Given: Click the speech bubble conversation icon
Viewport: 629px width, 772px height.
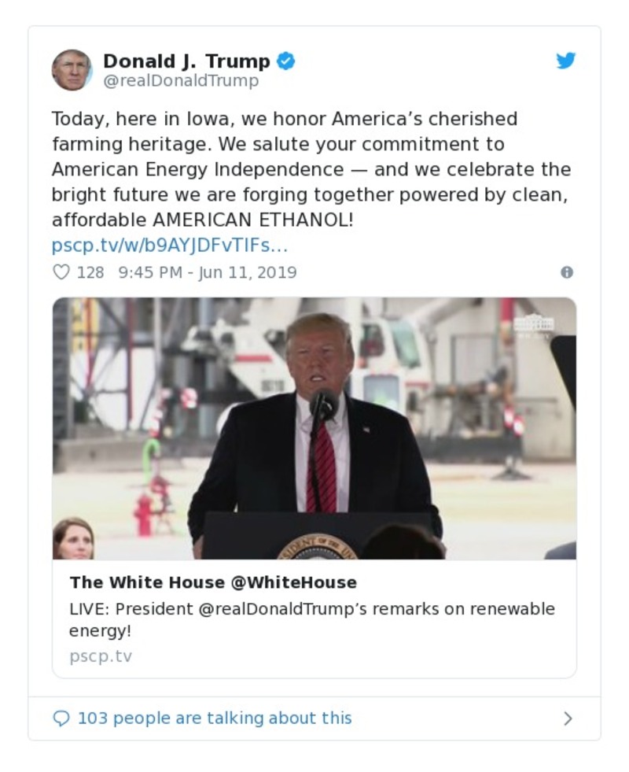Looking at the screenshot, I should 61,718.
